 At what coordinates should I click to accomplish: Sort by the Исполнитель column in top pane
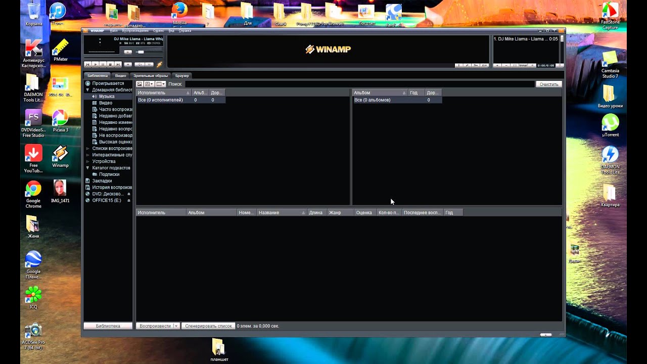click(164, 93)
